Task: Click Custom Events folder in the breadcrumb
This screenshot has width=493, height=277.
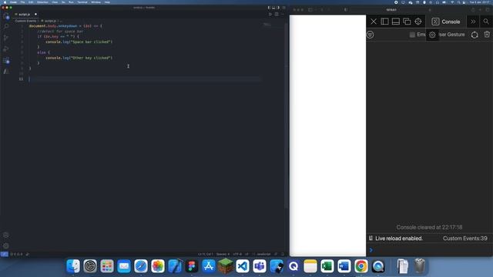Action: pos(25,21)
